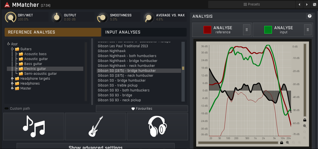This screenshot has height=149, width=318.
Task: Click the horizontal graph scrollbar
Action: point(238,143)
